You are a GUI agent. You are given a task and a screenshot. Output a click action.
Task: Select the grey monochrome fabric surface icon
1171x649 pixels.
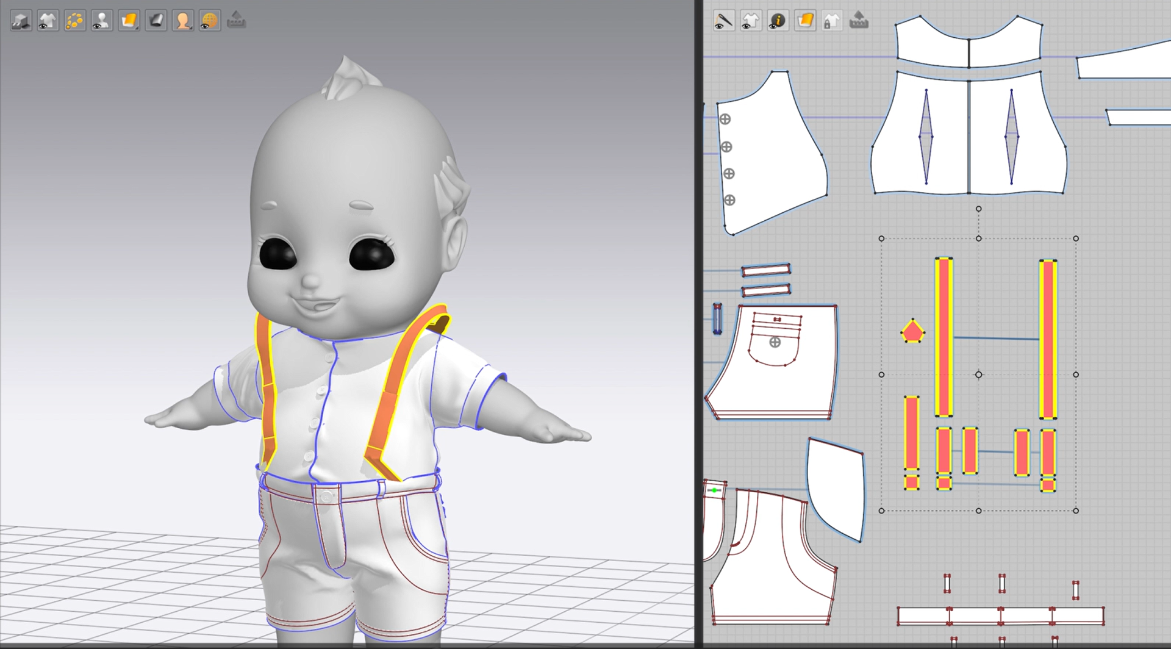click(x=156, y=21)
